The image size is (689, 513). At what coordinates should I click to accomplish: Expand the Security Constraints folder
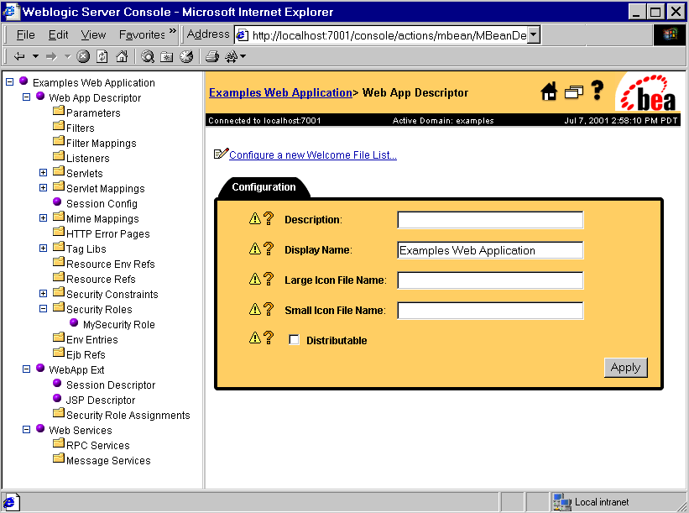click(x=43, y=294)
